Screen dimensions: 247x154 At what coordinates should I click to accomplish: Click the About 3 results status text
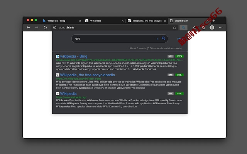pyautogui.click(x=155, y=49)
